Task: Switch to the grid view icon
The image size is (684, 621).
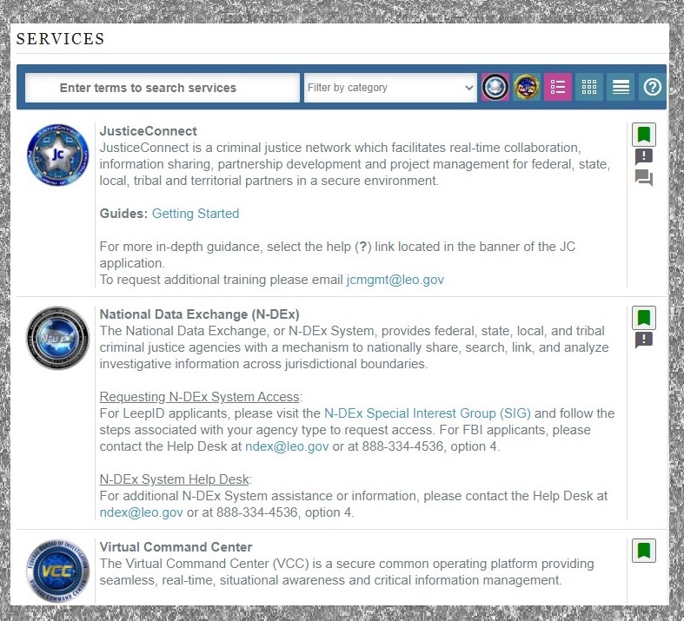Action: (589, 88)
